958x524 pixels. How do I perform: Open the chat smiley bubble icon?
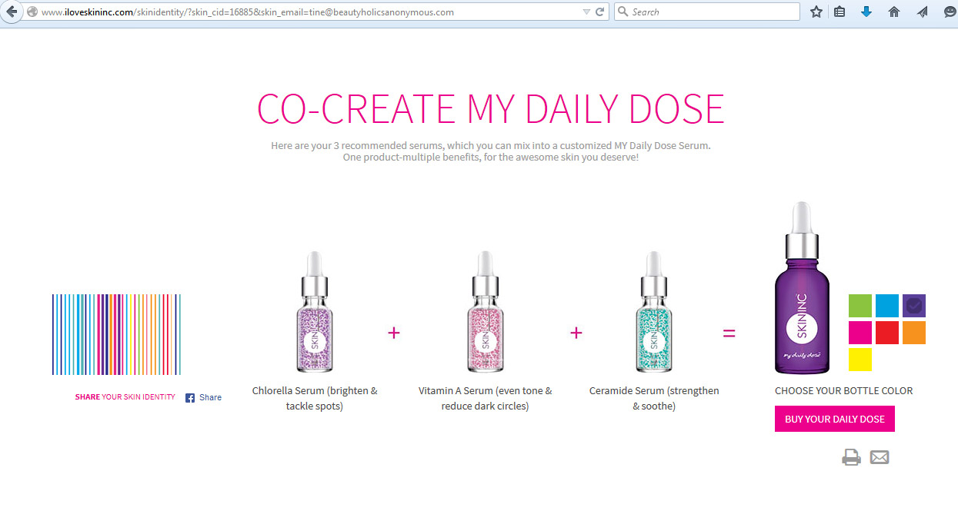pos(950,12)
